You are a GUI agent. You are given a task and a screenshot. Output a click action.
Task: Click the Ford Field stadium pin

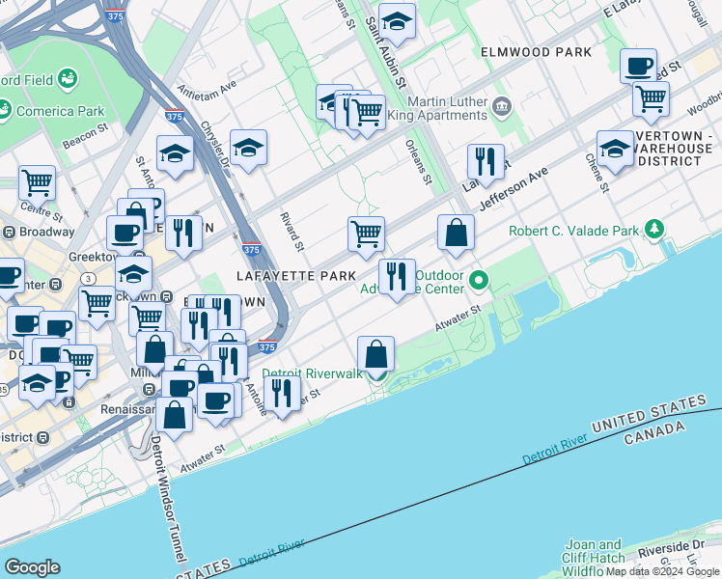[68, 78]
